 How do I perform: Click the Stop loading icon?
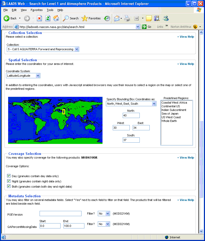39,18
